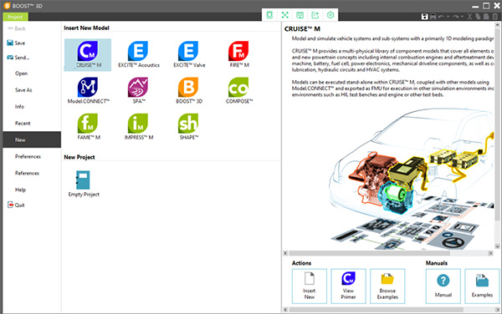Image resolution: width=502 pixels, height=314 pixels.
Task: Click description panel vertical scrollbar up arrow
Action: click(497, 24)
